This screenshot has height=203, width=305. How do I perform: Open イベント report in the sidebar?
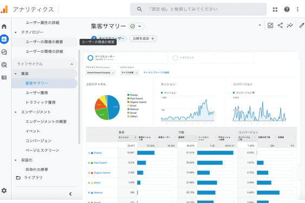point(33,131)
